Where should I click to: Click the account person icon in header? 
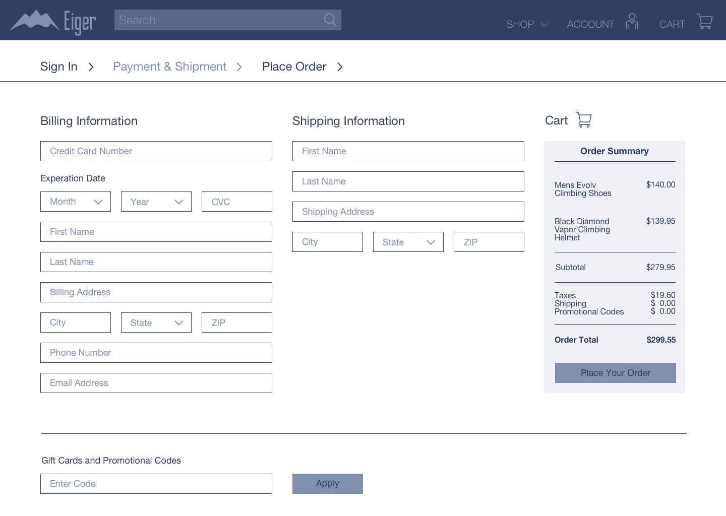click(632, 22)
